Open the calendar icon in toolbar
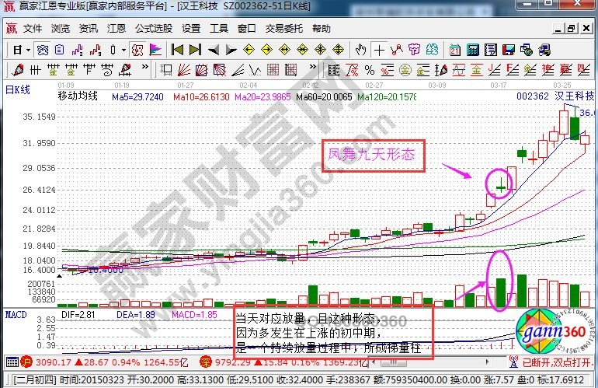This screenshot has height=388, width=598. tap(456, 49)
